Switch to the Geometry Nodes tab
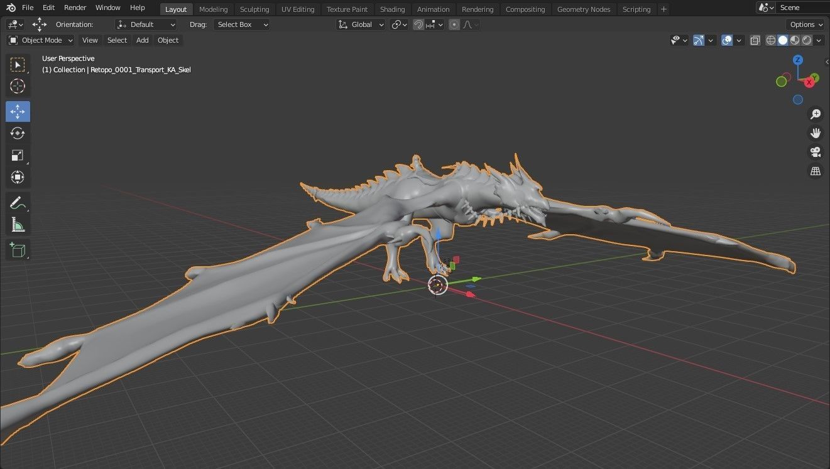Image resolution: width=830 pixels, height=469 pixels. (x=584, y=9)
